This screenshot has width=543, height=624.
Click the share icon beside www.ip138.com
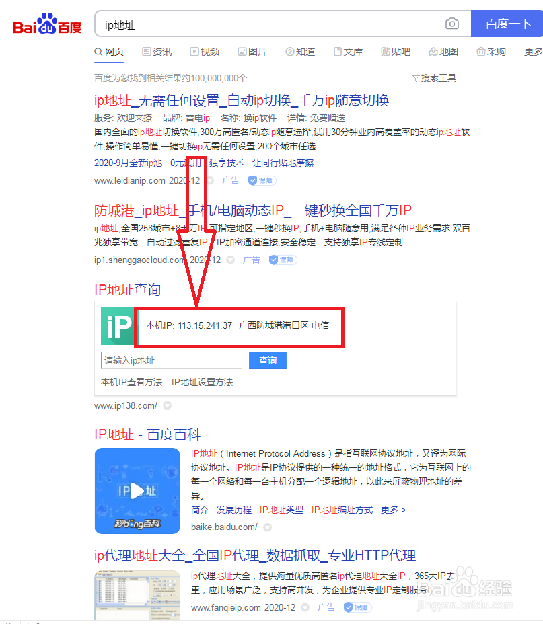tap(168, 405)
